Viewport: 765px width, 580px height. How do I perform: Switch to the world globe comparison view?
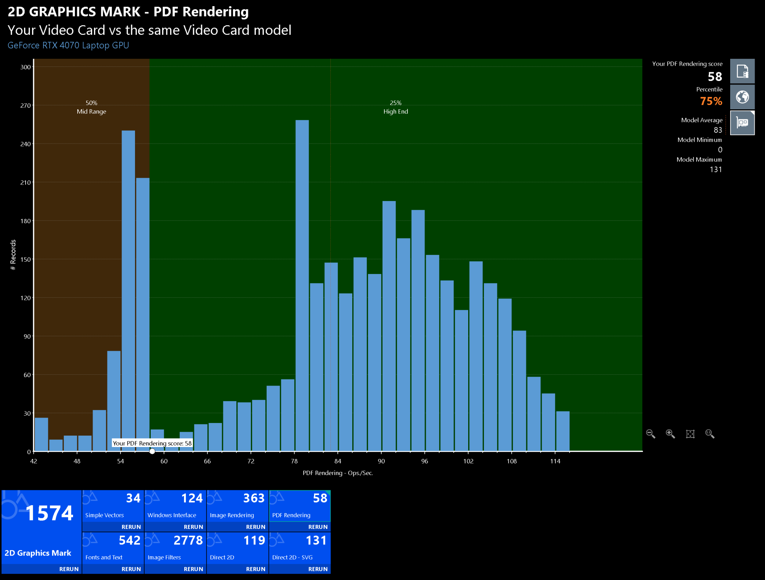742,97
